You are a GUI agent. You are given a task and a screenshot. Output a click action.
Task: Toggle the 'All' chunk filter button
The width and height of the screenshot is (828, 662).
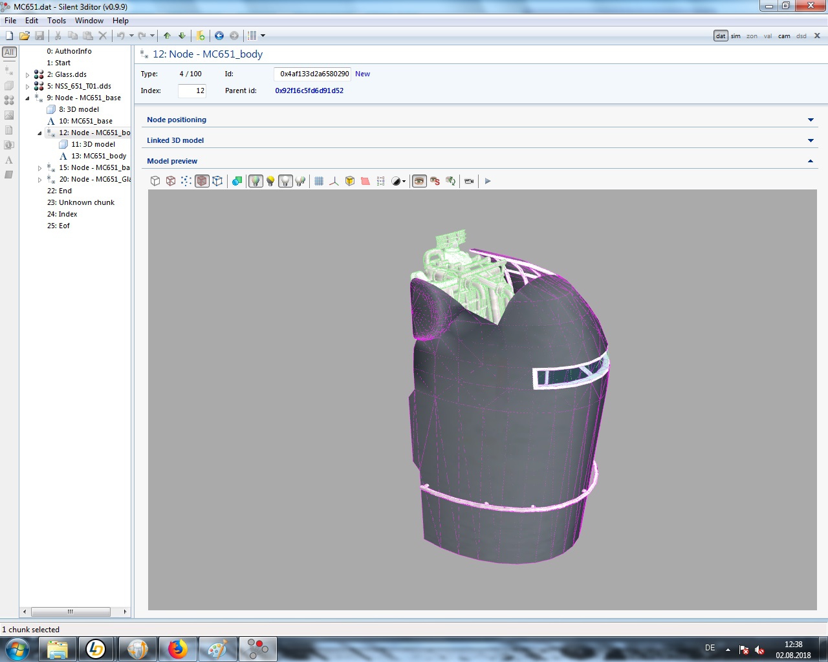[9, 52]
